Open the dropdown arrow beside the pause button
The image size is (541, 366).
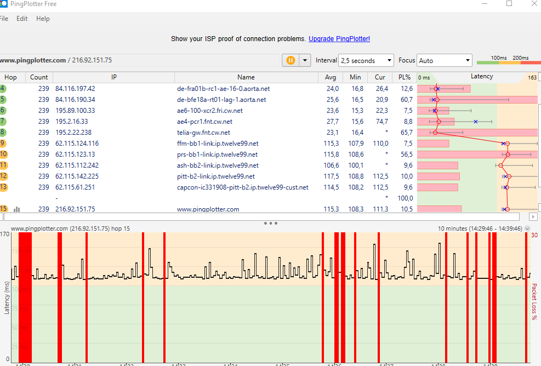305,60
